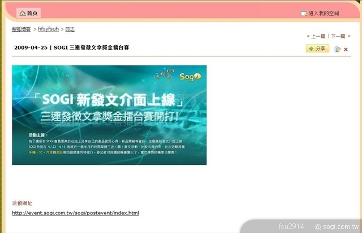Image resolution: width=362 pixels, height=233 pixels.
Task: Open the hfsyfsuh breadcrumb link
Action: (x=48, y=29)
